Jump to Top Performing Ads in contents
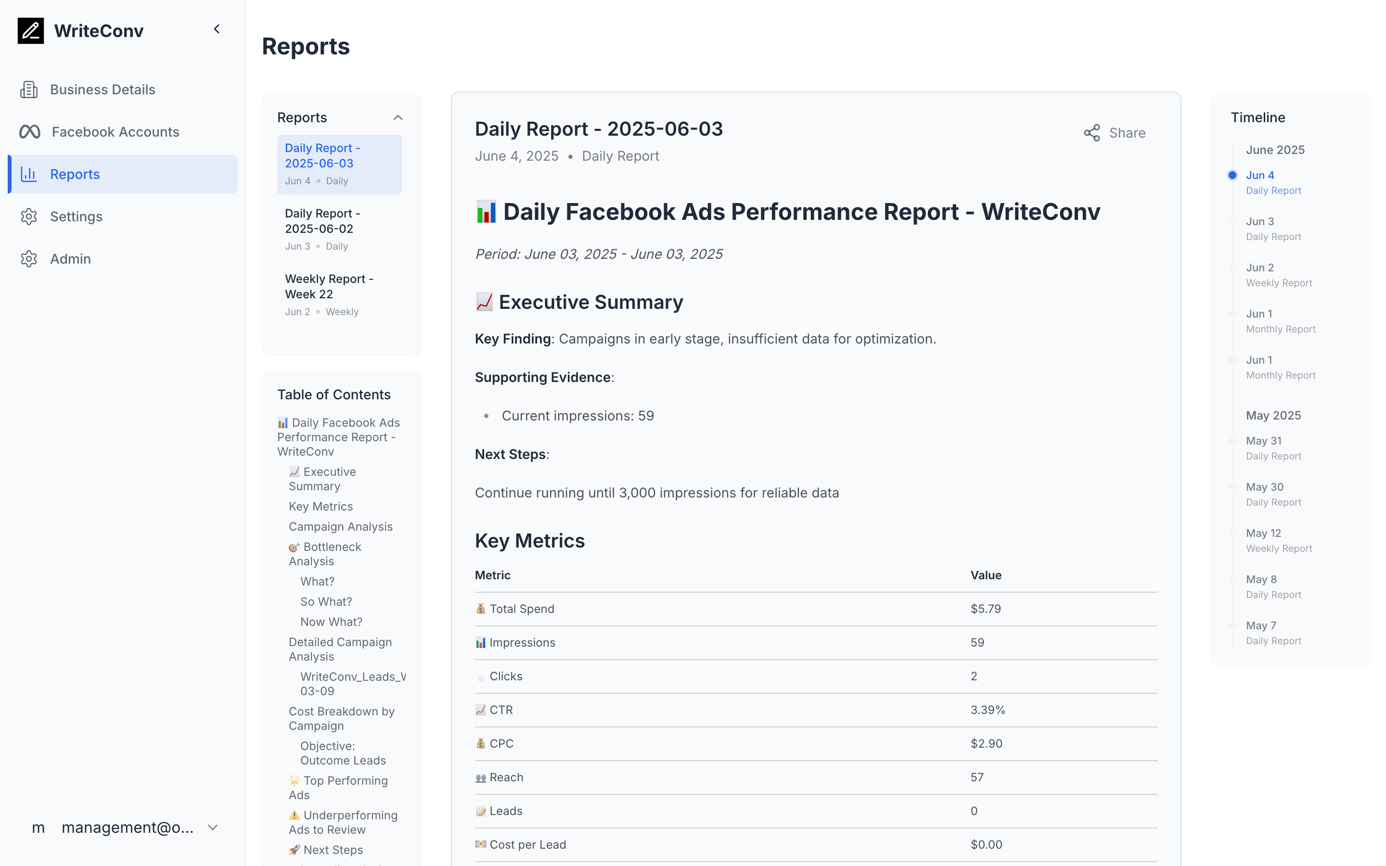The width and height of the screenshot is (1386, 866). pyautogui.click(x=338, y=788)
